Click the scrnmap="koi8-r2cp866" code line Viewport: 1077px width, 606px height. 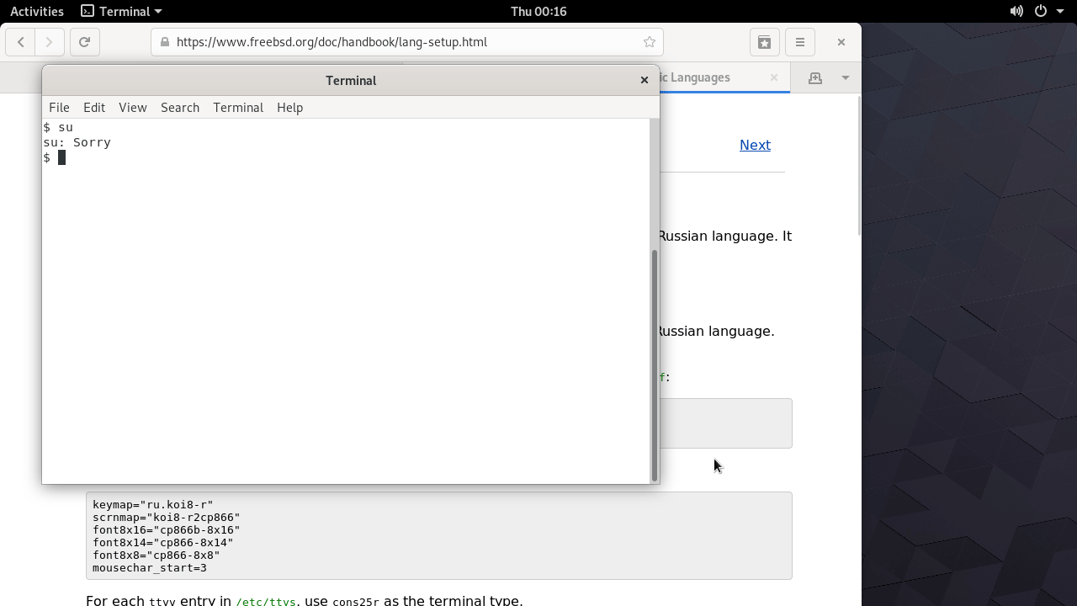click(167, 518)
